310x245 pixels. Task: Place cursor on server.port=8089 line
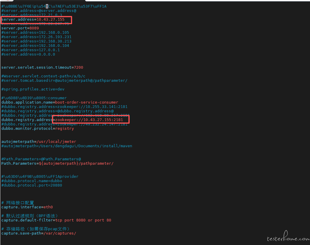[x=20, y=28]
